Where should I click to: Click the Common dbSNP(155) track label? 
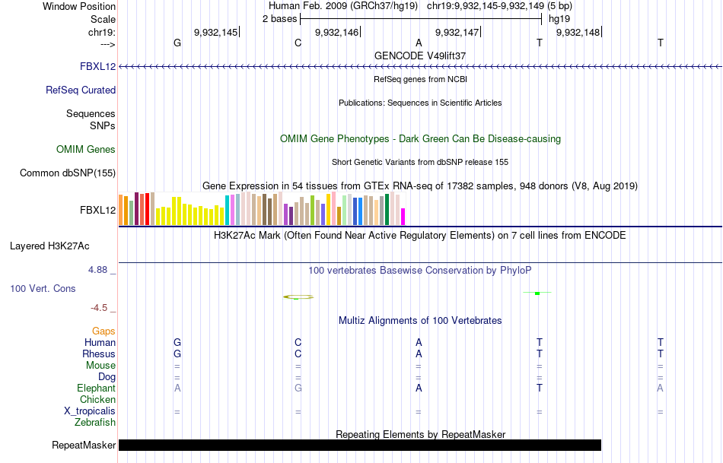point(68,173)
